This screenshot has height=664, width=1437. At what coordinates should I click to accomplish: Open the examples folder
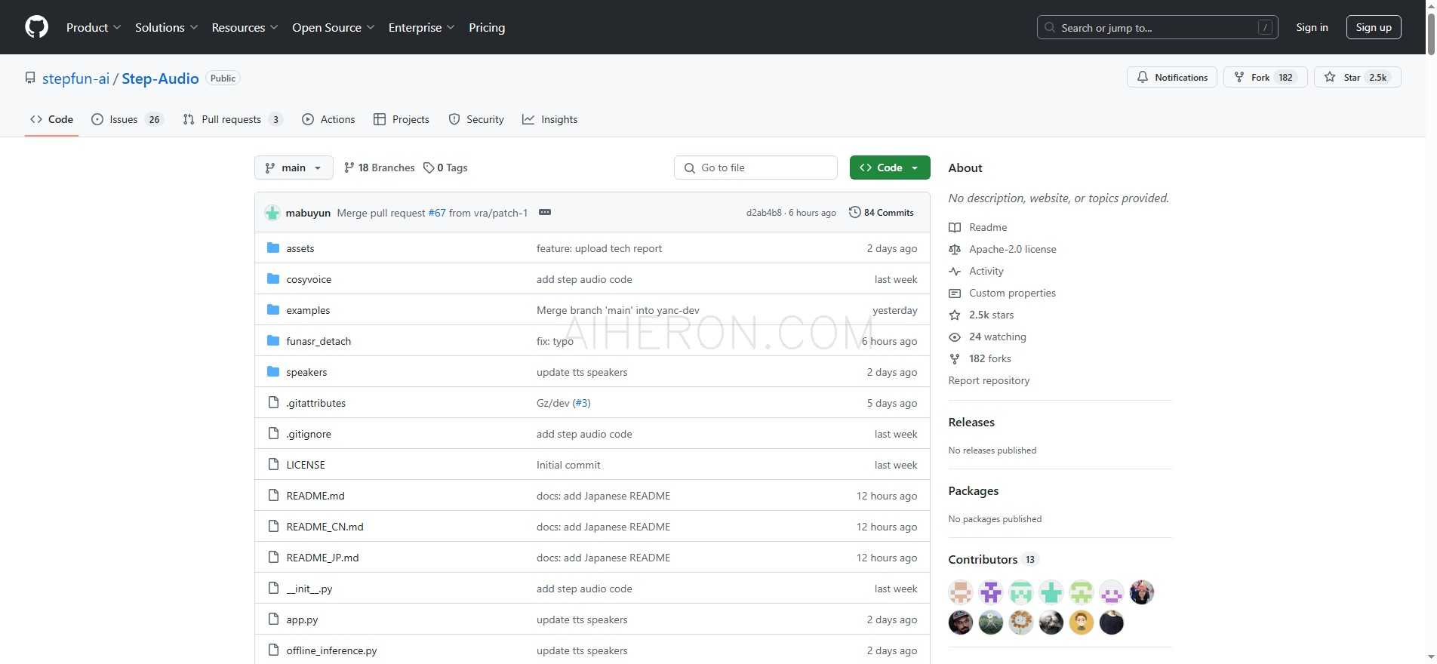click(x=308, y=310)
